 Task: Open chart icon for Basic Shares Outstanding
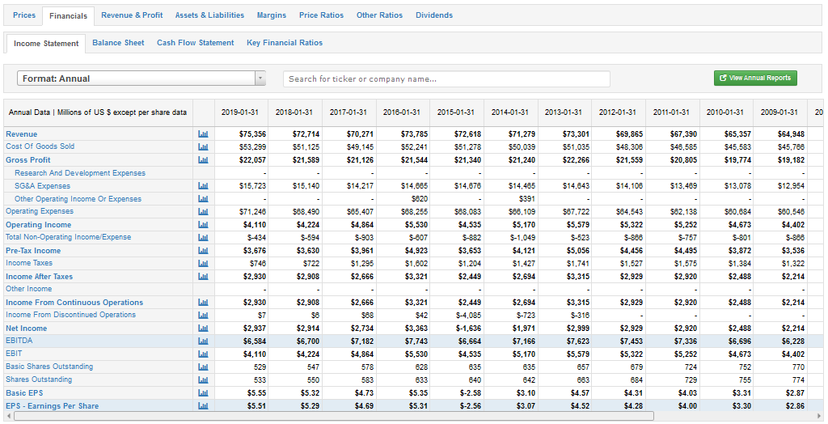[203, 367]
